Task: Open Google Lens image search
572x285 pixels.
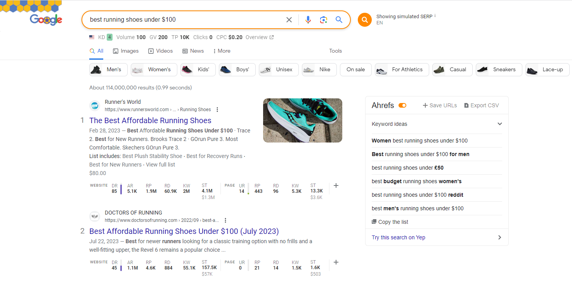Action: pos(324,20)
